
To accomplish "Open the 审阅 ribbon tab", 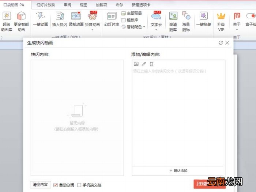I will pos(67,5).
